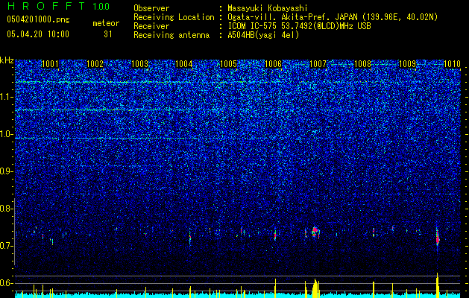Click the kHz axis unit label
This screenshot has height=298, width=469.
(x=7, y=60)
